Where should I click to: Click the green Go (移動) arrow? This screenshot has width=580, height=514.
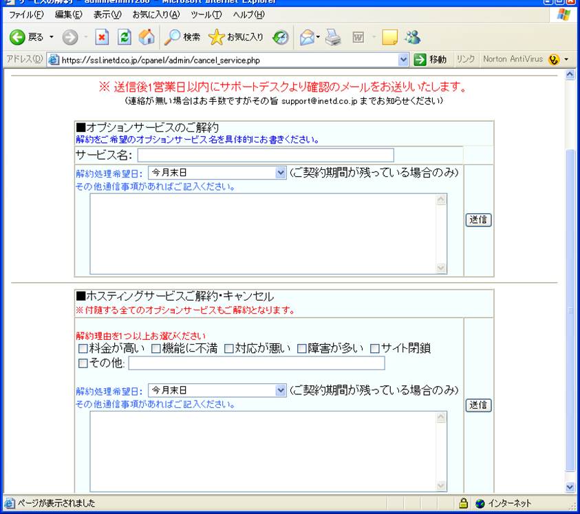click(420, 60)
